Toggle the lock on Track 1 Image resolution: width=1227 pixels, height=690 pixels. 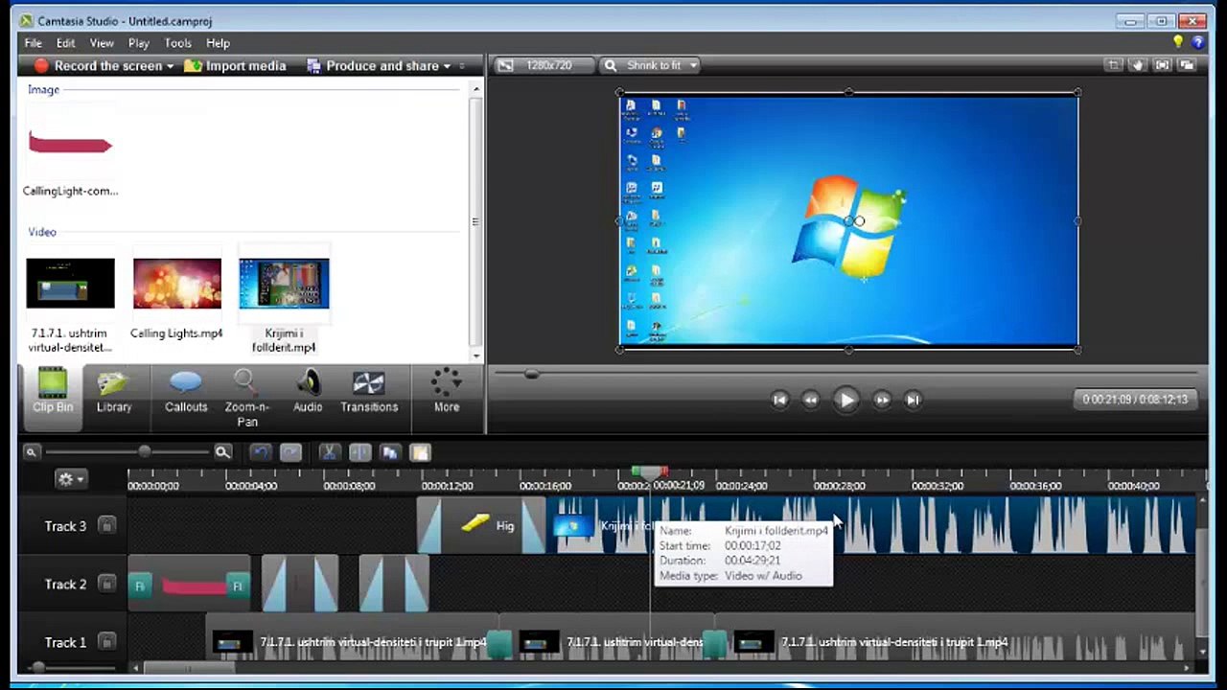pos(107,643)
